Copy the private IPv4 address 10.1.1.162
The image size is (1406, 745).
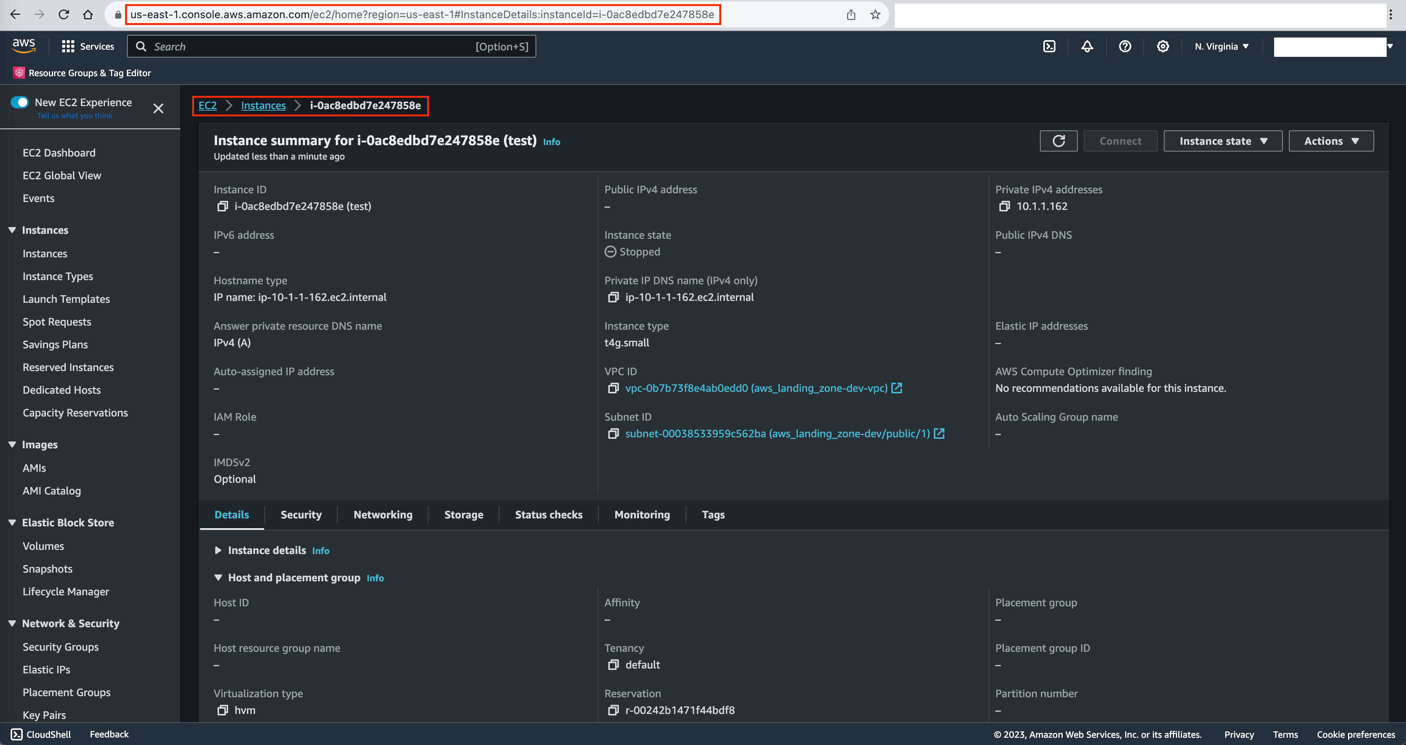pos(1004,206)
